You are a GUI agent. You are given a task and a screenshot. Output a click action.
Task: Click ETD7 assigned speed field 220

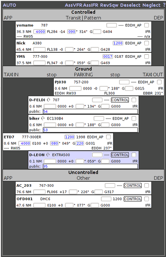coord(80,143)
